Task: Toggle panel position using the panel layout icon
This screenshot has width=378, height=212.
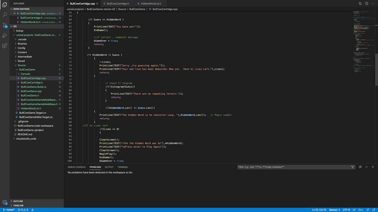Action: pos(360,167)
